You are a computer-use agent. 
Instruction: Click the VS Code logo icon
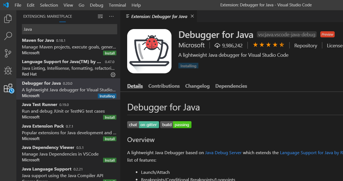point(6,5)
